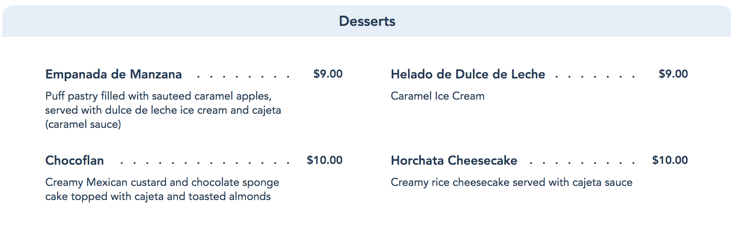Select the Chocoflan item title
Screen dimensions: 731x240
coord(75,160)
